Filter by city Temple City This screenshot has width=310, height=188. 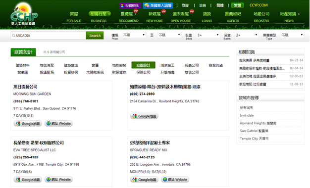(254, 139)
